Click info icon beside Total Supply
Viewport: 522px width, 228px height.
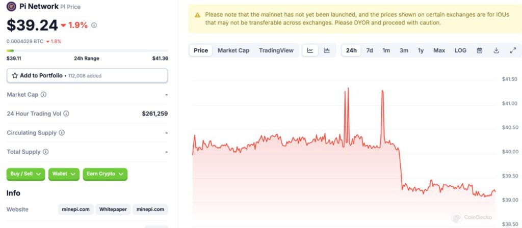click(45, 152)
